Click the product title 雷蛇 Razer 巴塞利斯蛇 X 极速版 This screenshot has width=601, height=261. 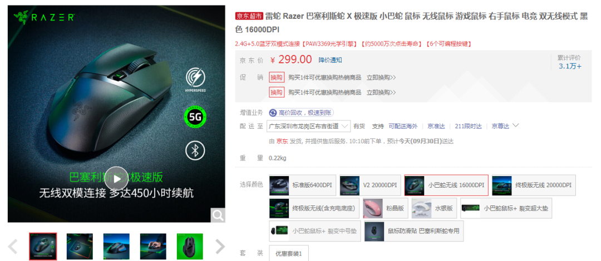point(321,16)
